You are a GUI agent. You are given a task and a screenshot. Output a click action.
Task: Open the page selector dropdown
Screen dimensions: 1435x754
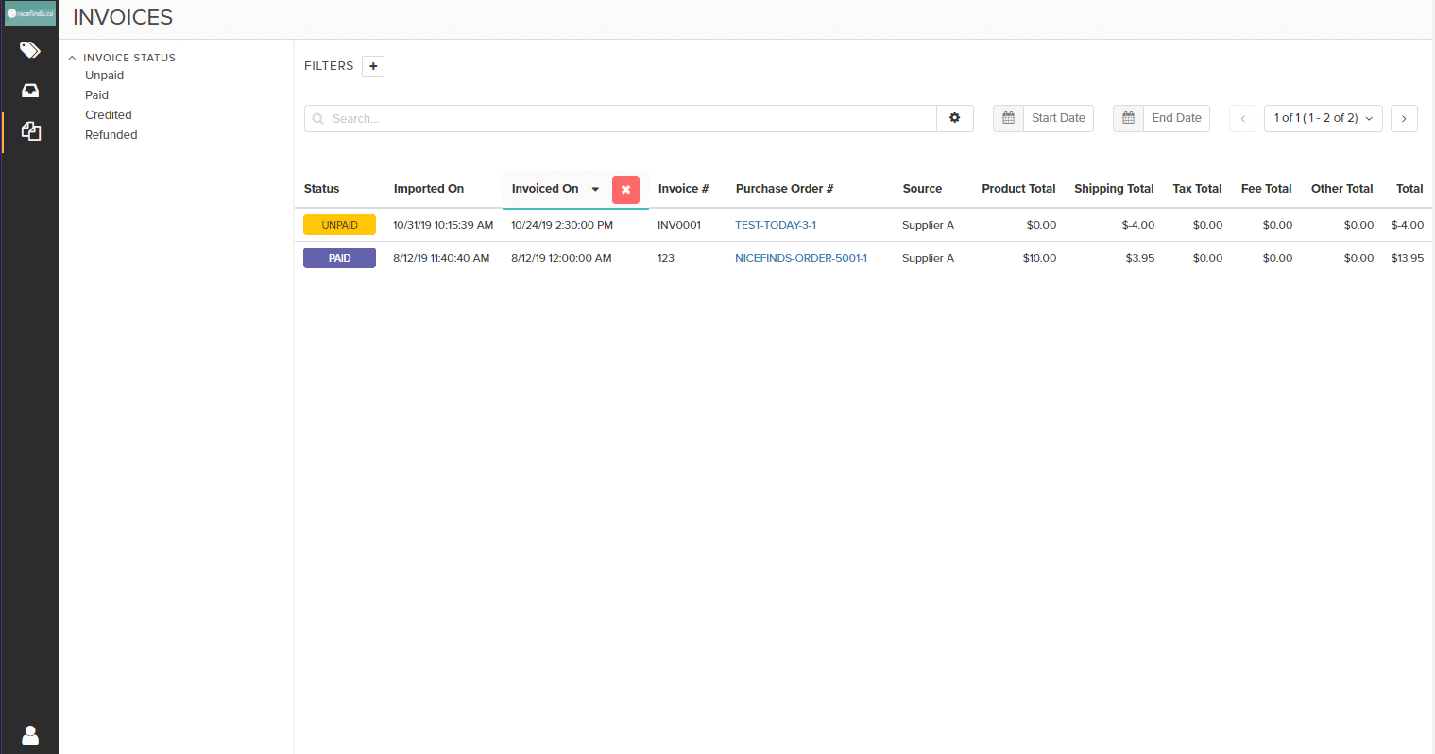(x=1323, y=118)
